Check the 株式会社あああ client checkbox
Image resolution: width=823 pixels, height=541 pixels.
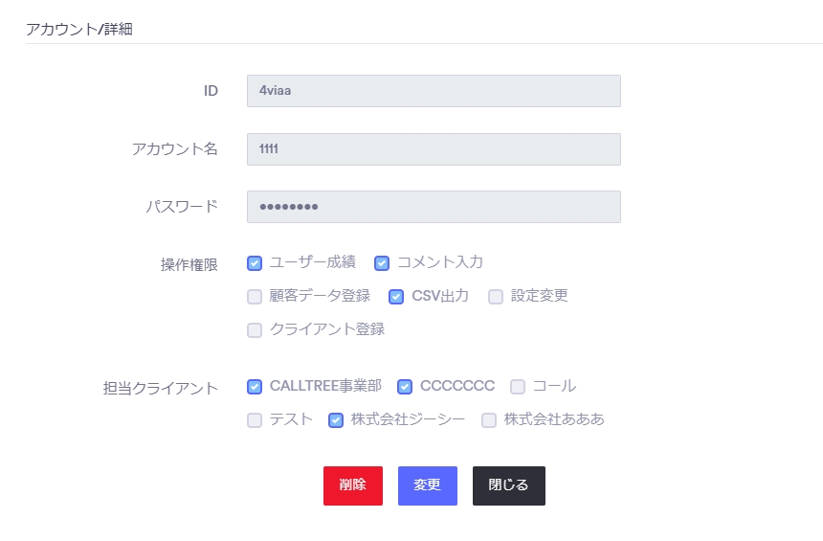[x=489, y=420]
